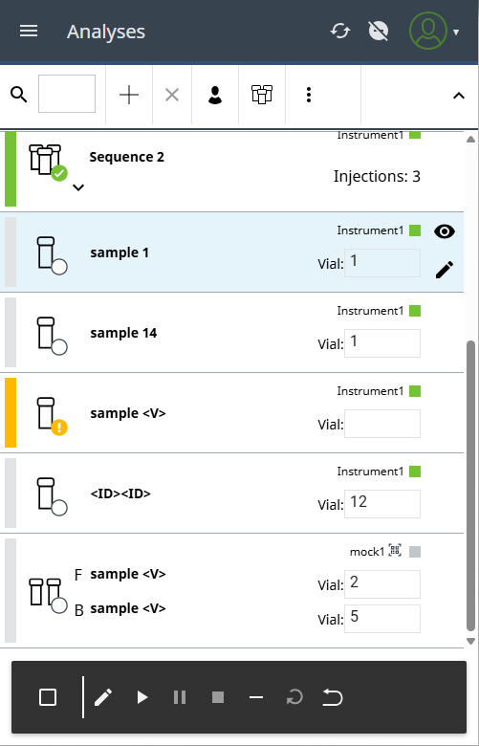The width and height of the screenshot is (479, 746).
Task: Click the pencil edit icon for sample 1
Action: coord(445,270)
